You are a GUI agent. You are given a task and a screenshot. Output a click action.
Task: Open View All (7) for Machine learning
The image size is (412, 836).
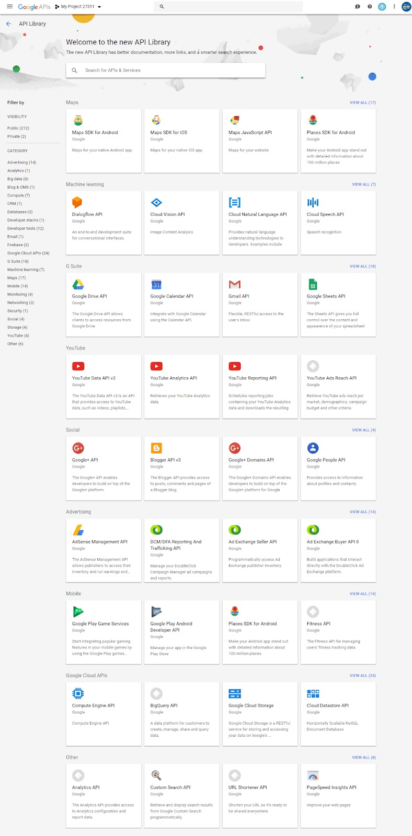coord(364,184)
